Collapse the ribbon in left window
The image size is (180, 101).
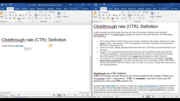click(x=90, y=21)
